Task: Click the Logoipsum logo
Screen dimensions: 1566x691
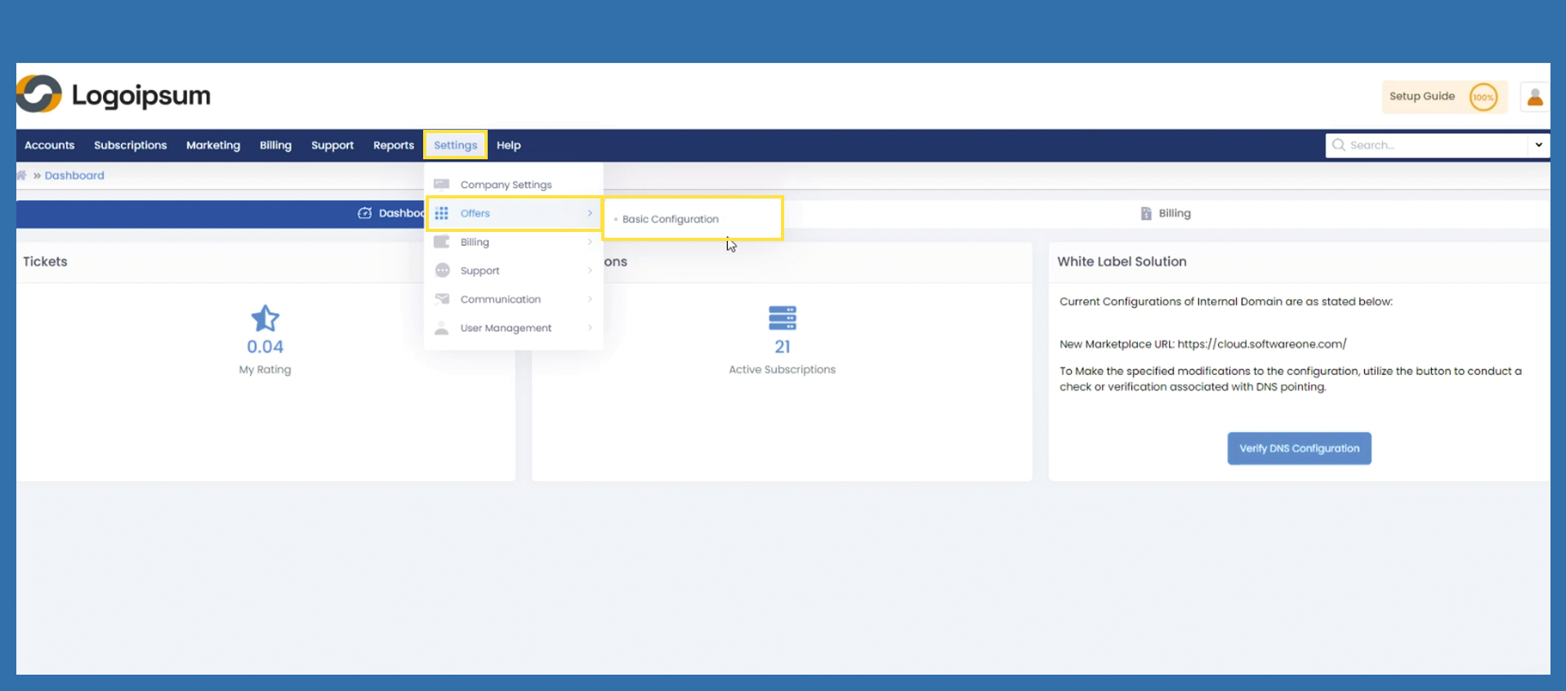Action: tap(114, 95)
